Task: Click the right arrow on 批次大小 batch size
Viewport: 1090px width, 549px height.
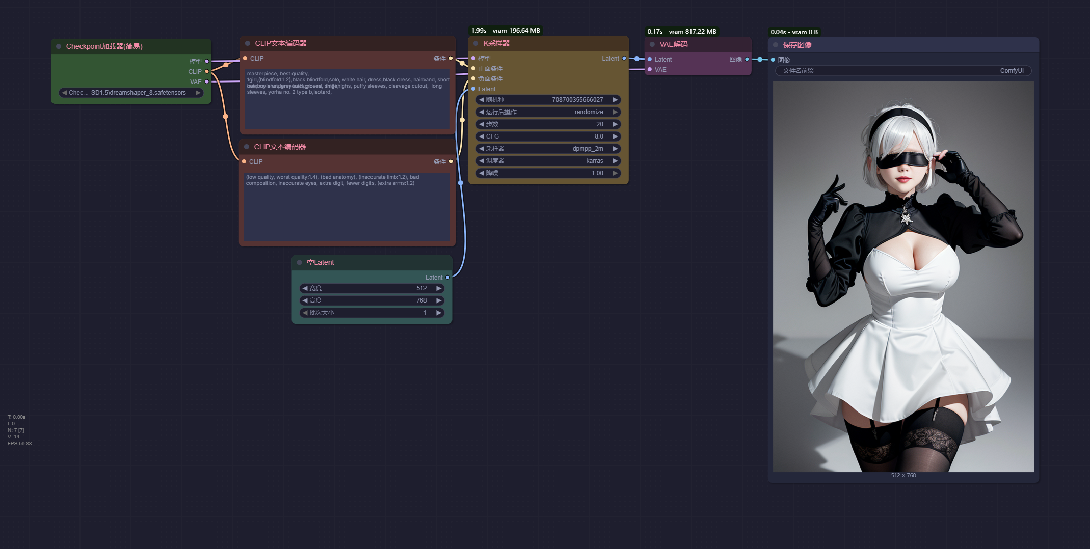Action: coord(438,313)
